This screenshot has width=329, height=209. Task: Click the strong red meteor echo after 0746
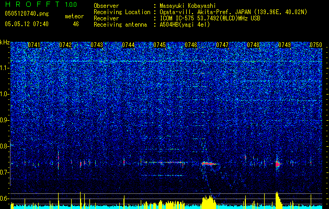coord(210,164)
